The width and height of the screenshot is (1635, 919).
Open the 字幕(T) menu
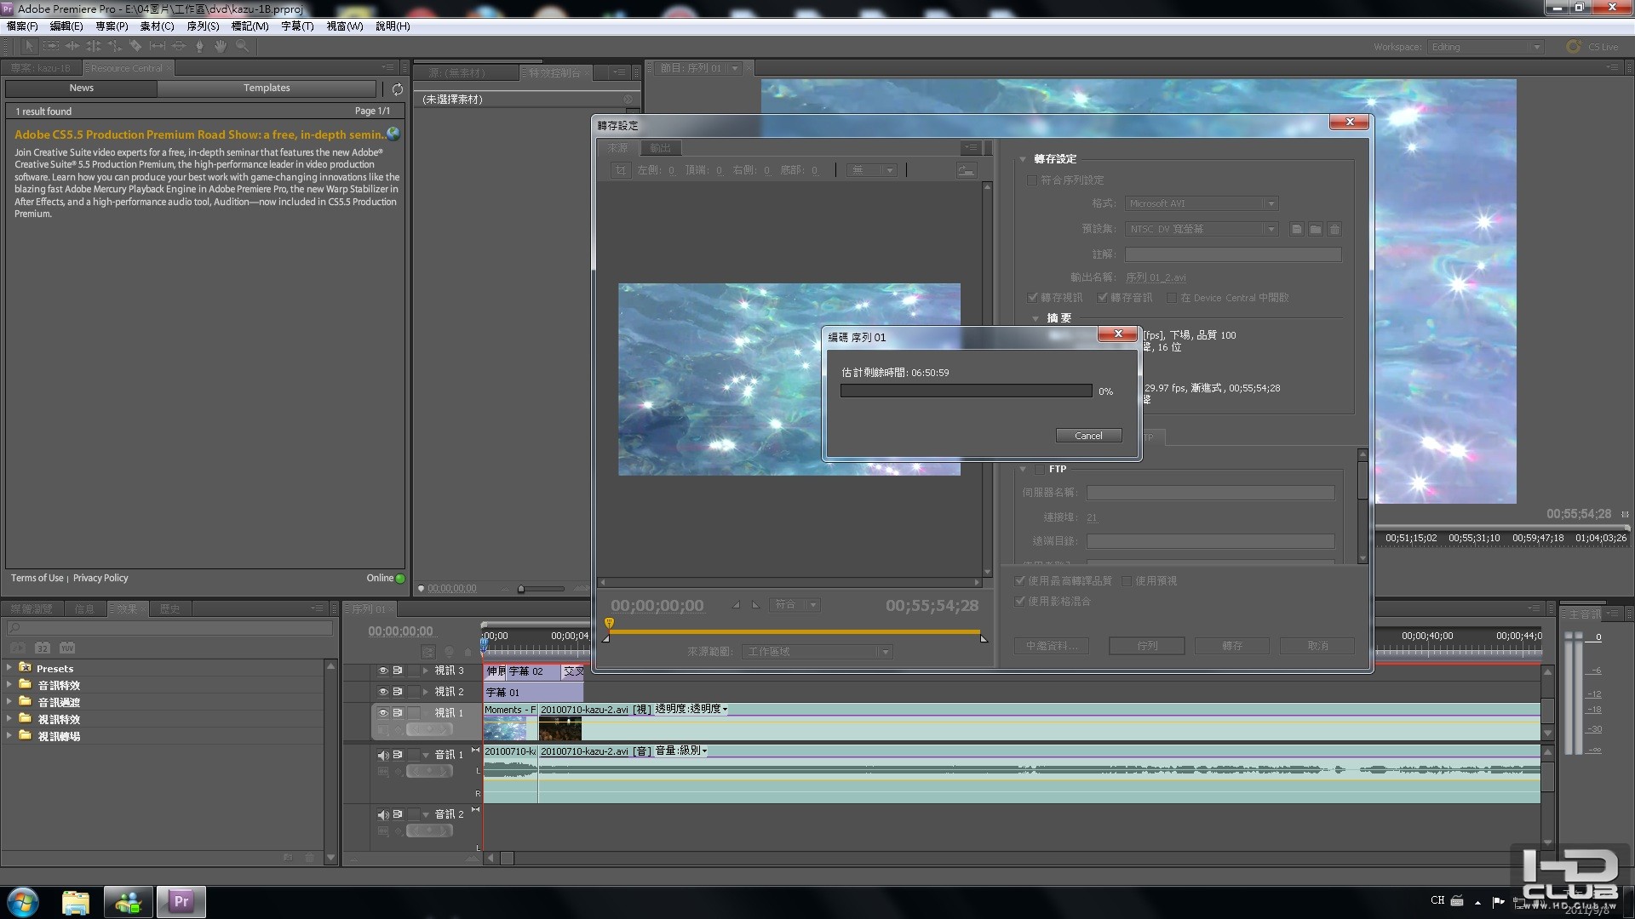pos(297,26)
